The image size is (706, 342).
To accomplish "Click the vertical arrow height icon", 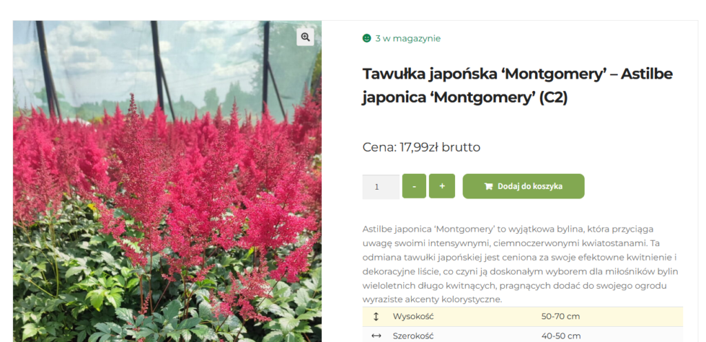I will pyautogui.click(x=376, y=316).
